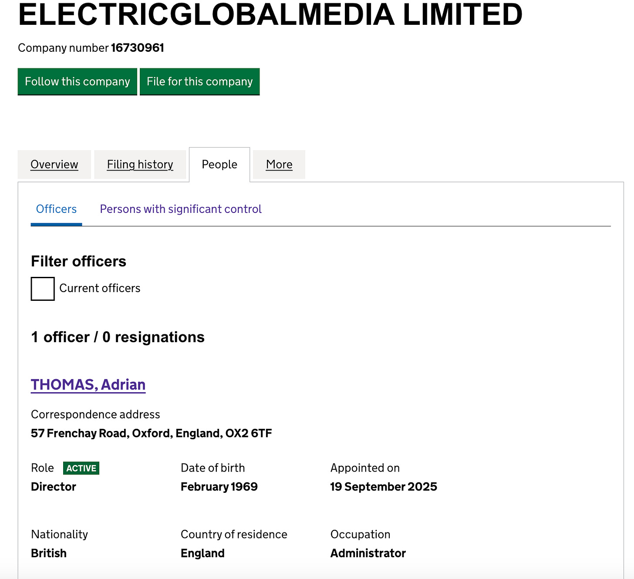
Task: Click the ELECTRICGLOBALMEDIA LIMITED heading
Action: 270,14
